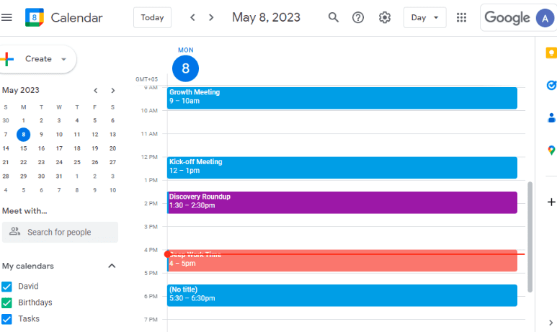Viewport: 557px width, 332px height.
Task: Open the Help question mark icon
Action: coord(357,17)
